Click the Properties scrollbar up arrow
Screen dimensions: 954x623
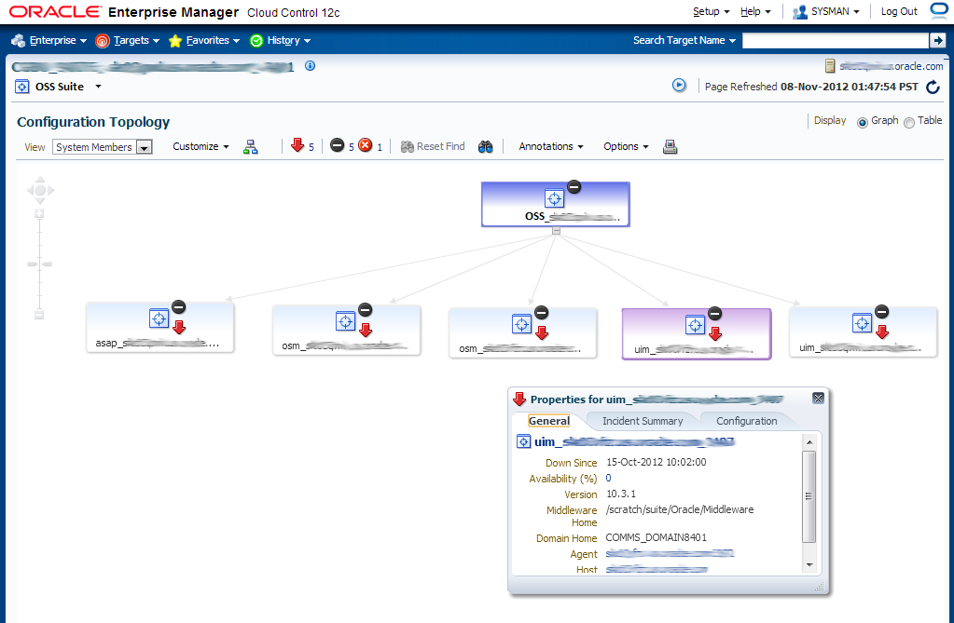click(809, 442)
